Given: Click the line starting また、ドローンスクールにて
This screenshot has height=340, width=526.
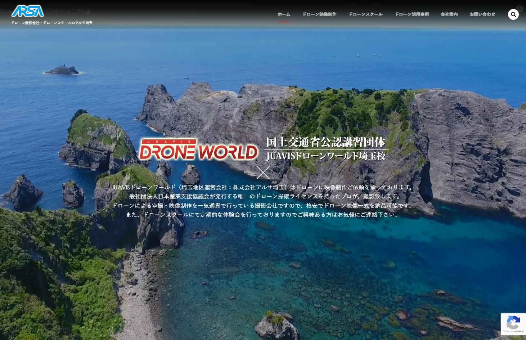Looking at the screenshot, I should (263, 215).
